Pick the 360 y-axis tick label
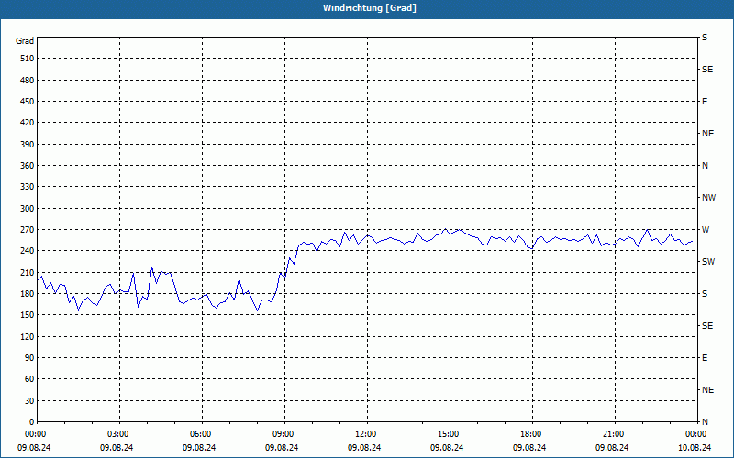Screen dimensions: 734x458 (x=28, y=166)
